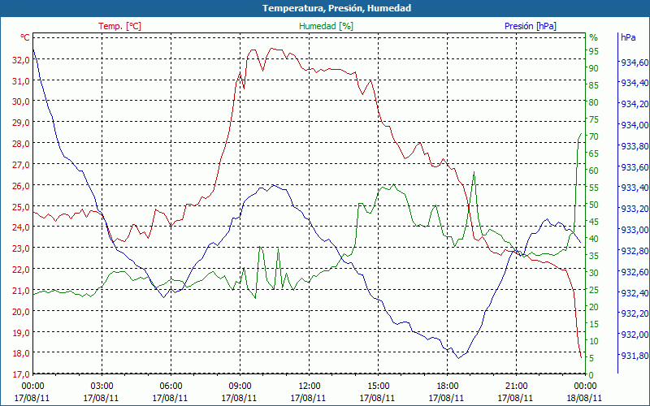Click temperature axis value "29,0"
650x406 pixels.
[21, 123]
